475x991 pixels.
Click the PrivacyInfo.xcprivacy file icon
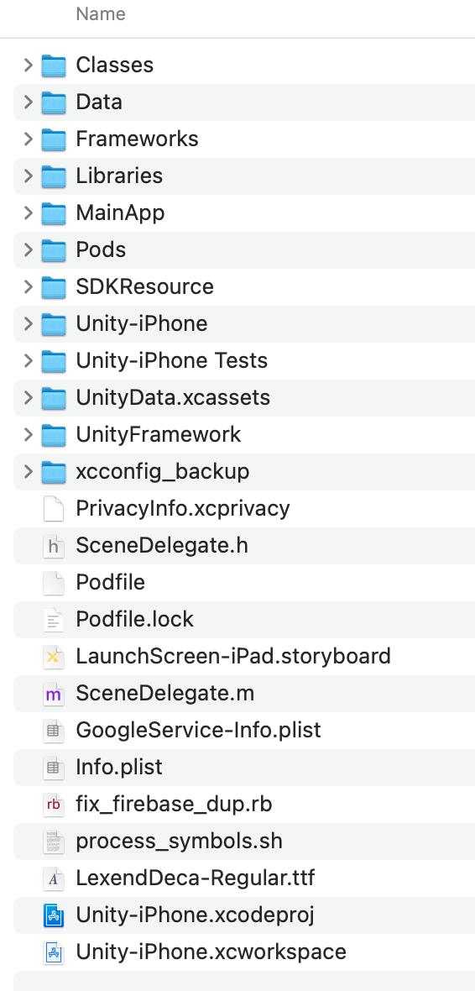54,509
